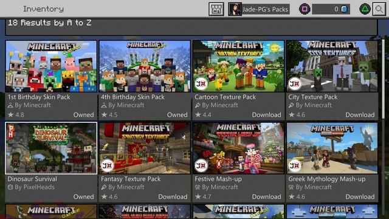Image resolution: width=389 pixels, height=219 pixels.
Task: Click the skin pack icon by 1st Birthday author
Action: [10, 105]
